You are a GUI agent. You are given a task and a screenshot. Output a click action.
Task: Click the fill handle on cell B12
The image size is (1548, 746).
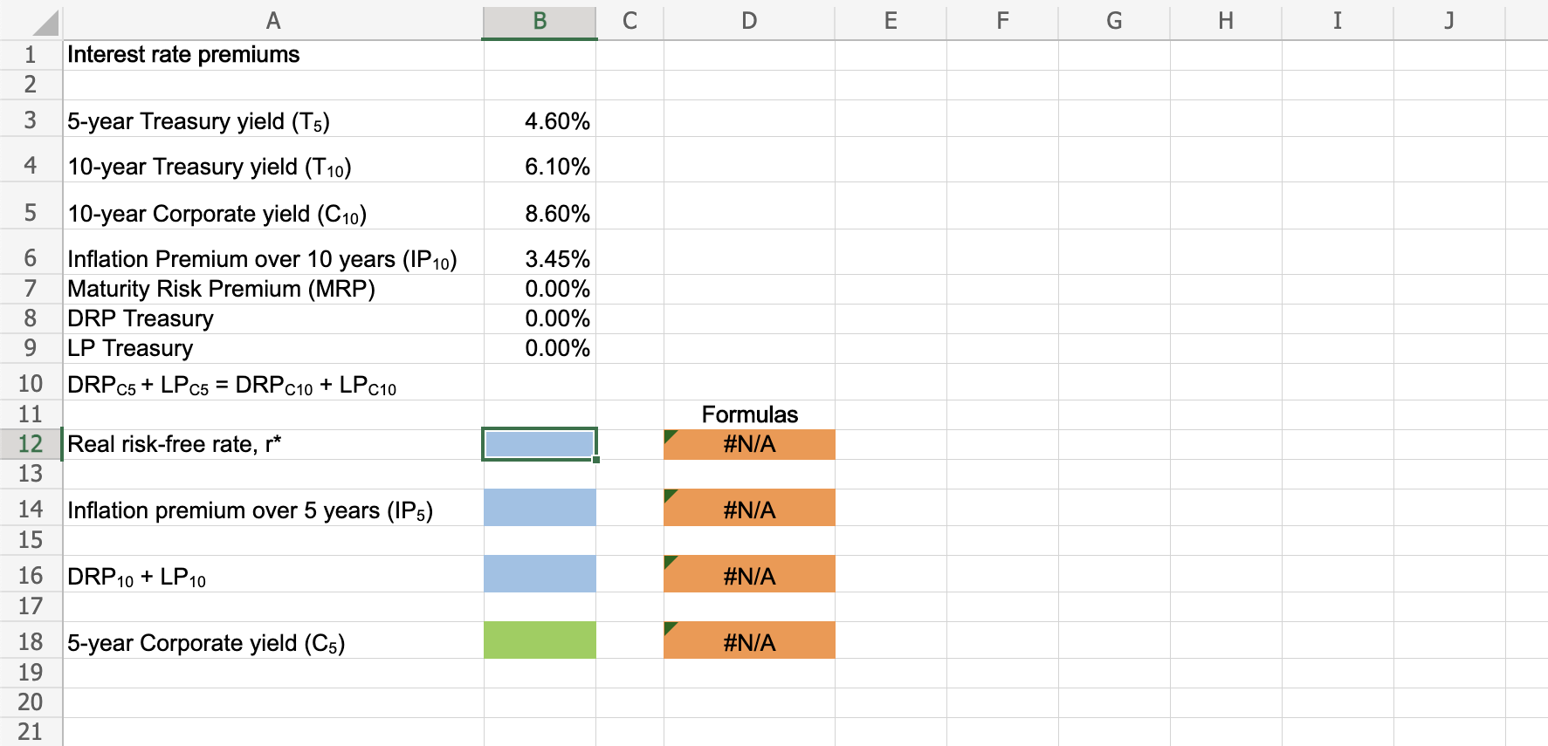(596, 459)
